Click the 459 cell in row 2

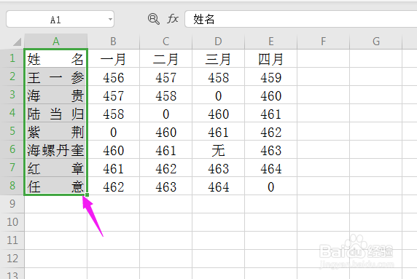pos(270,76)
